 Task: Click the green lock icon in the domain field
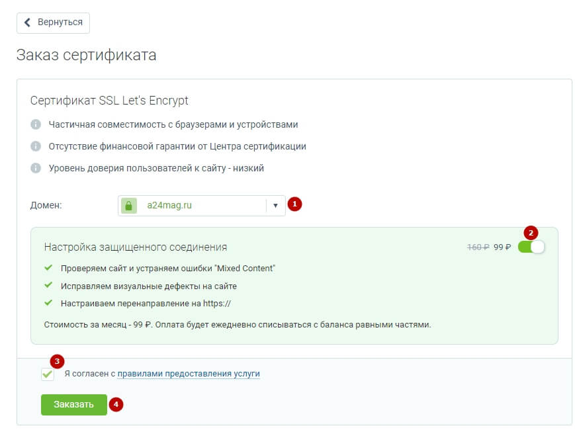pos(129,205)
